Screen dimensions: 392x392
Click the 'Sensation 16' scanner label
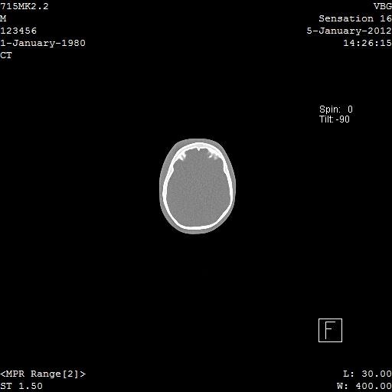pyautogui.click(x=355, y=18)
